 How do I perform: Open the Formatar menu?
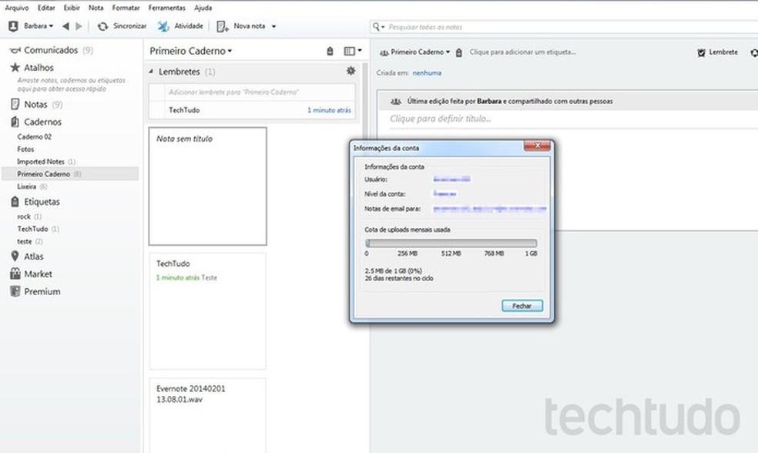coord(126,8)
